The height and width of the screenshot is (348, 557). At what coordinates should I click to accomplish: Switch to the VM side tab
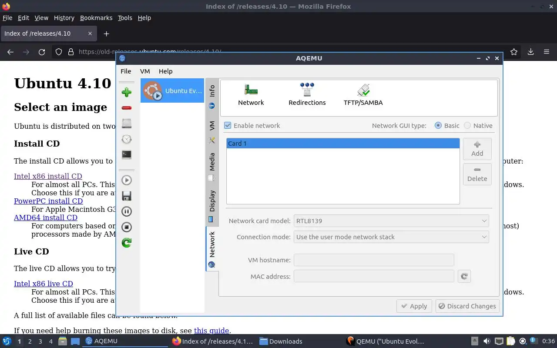point(212,132)
